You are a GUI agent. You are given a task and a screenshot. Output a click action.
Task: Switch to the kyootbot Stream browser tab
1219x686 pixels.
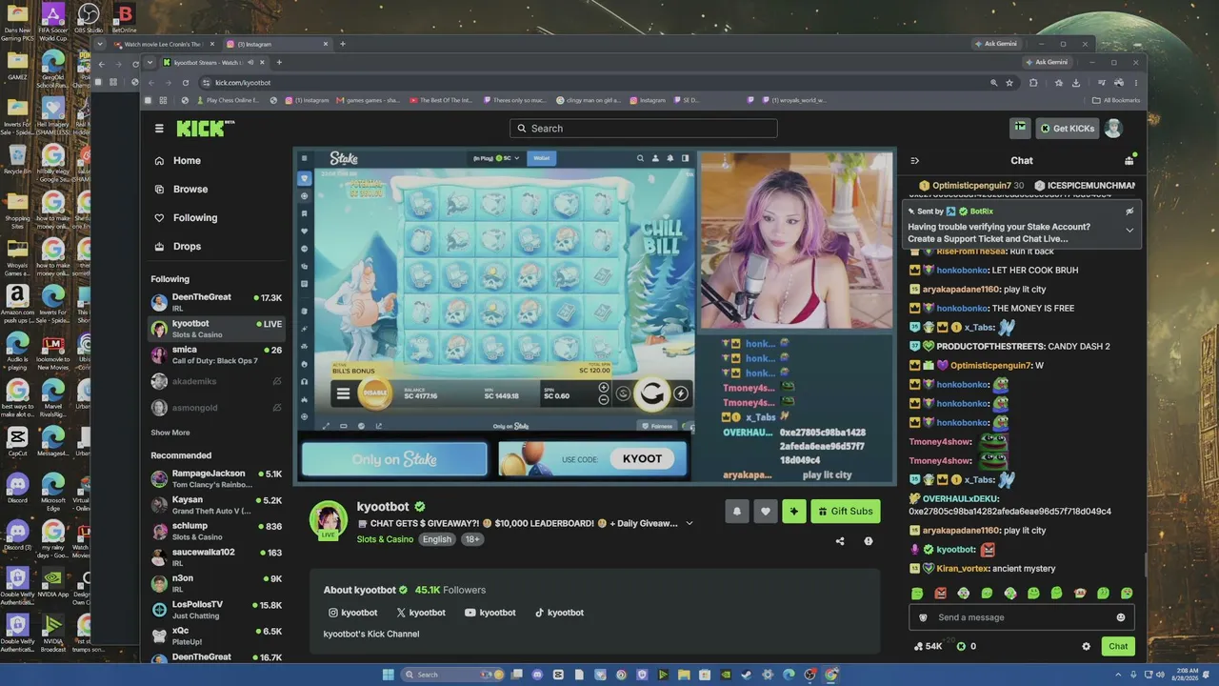click(208, 63)
